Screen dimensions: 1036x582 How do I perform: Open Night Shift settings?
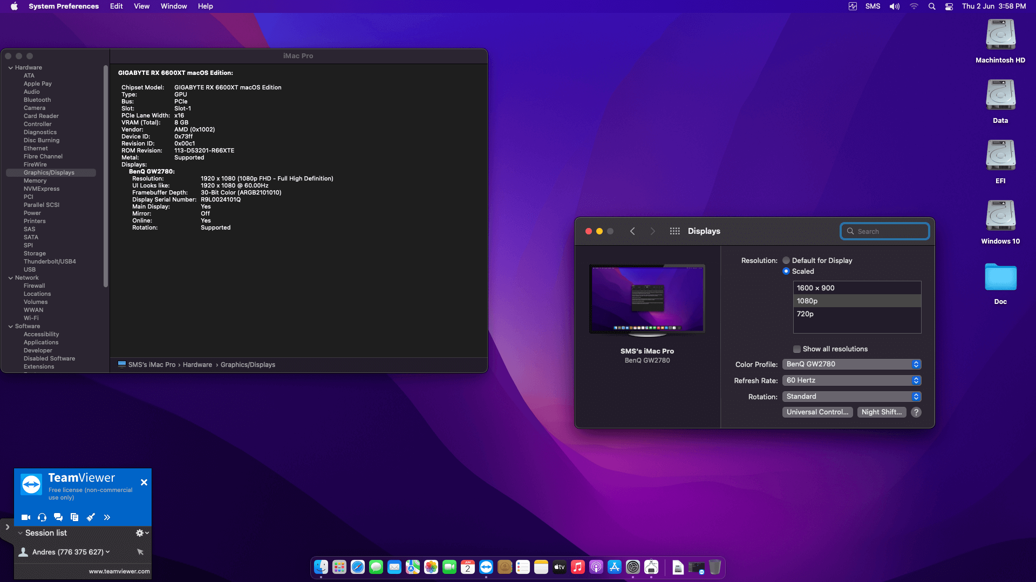coord(881,412)
